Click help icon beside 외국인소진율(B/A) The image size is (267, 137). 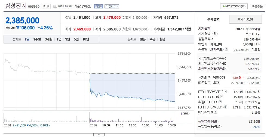point(226,68)
